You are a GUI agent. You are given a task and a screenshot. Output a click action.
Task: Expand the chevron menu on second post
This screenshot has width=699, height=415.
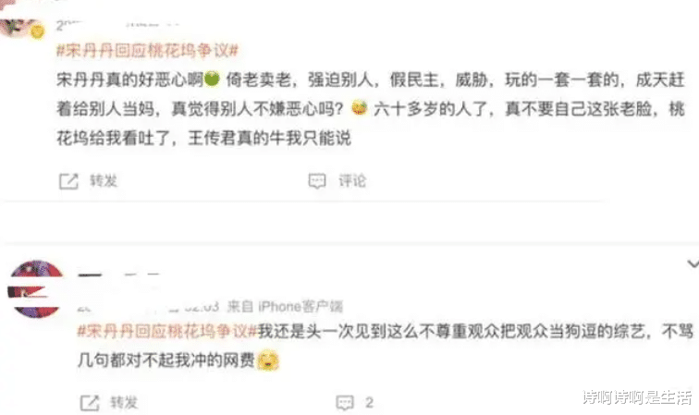click(693, 264)
